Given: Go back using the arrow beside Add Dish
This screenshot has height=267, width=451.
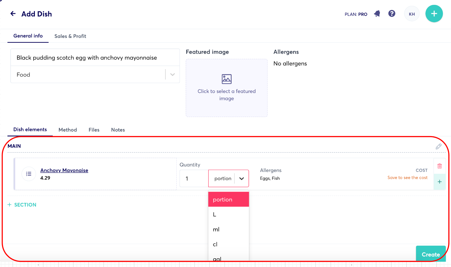Looking at the screenshot, I should pos(13,14).
